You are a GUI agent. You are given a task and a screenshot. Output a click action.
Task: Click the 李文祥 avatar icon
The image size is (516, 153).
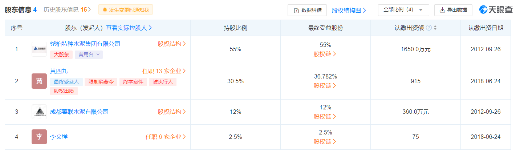coord(39,137)
